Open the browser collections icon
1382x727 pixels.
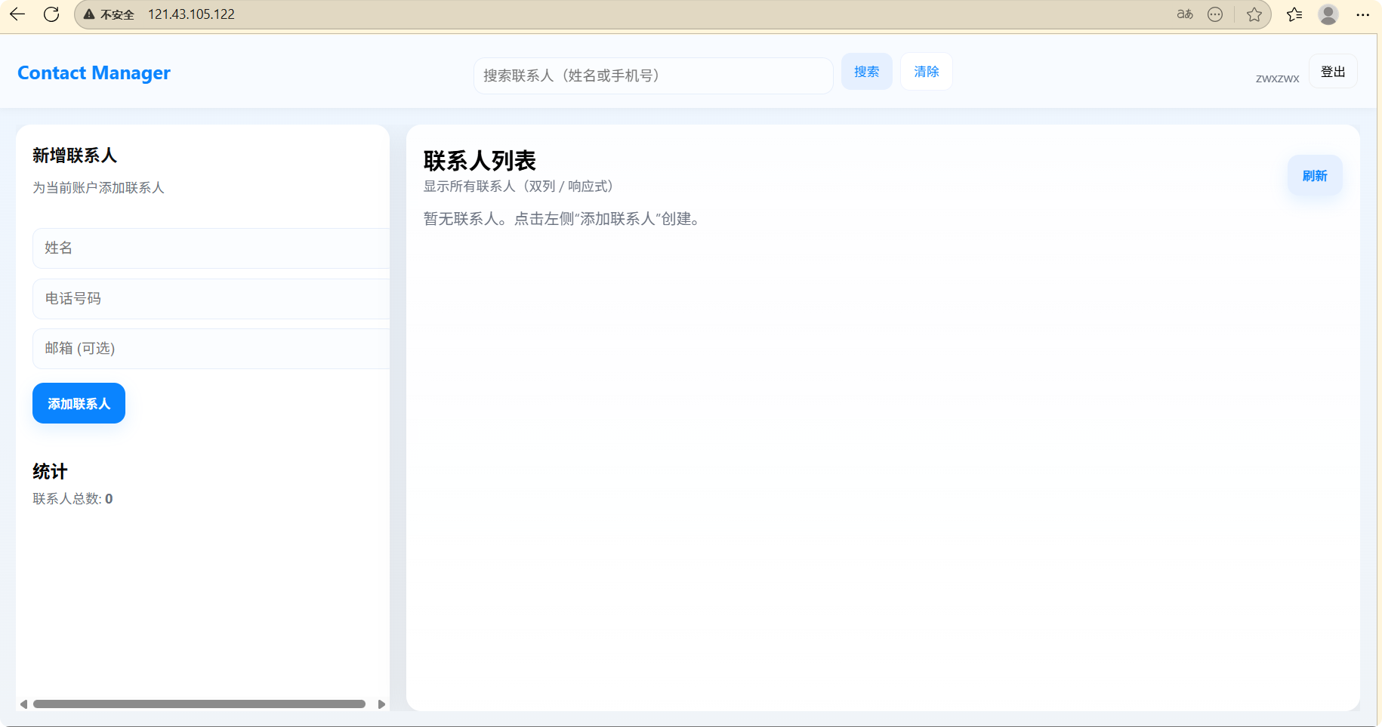pyautogui.click(x=1294, y=14)
